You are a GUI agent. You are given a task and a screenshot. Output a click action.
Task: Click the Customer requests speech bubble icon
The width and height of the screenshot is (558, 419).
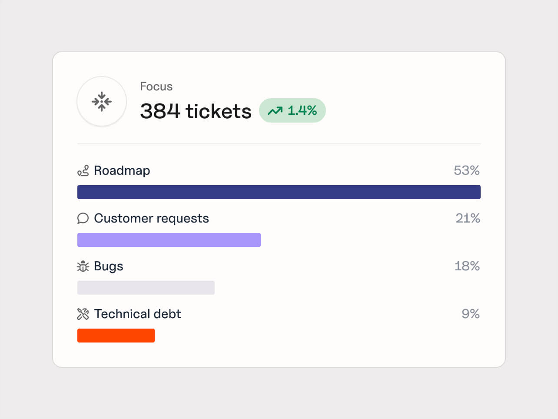[x=83, y=218]
